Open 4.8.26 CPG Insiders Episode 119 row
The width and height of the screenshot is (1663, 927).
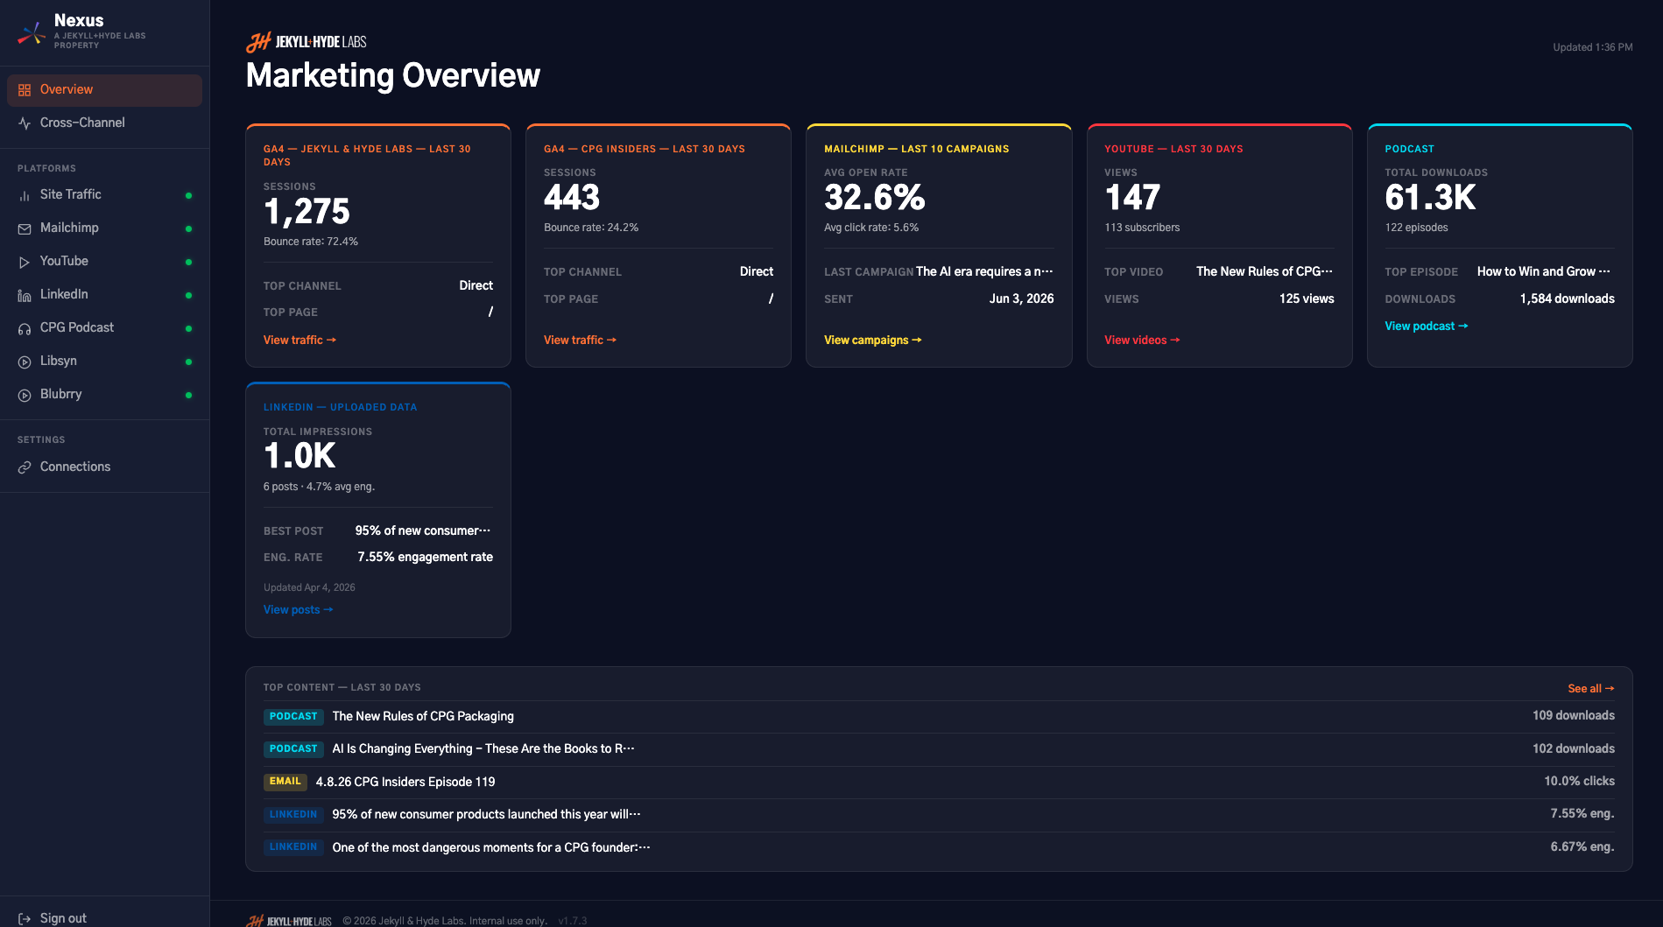pos(939,782)
